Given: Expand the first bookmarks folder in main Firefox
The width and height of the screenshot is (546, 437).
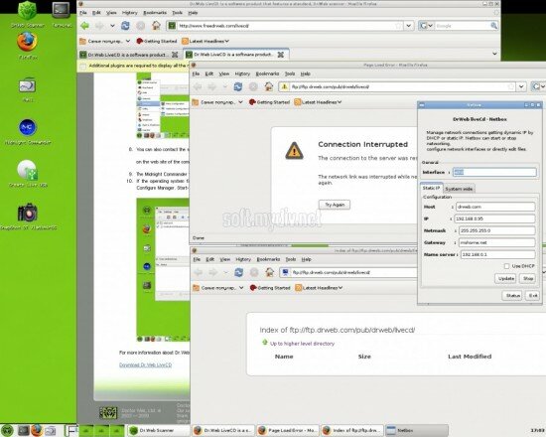Looking at the screenshot, I should 104,41.
